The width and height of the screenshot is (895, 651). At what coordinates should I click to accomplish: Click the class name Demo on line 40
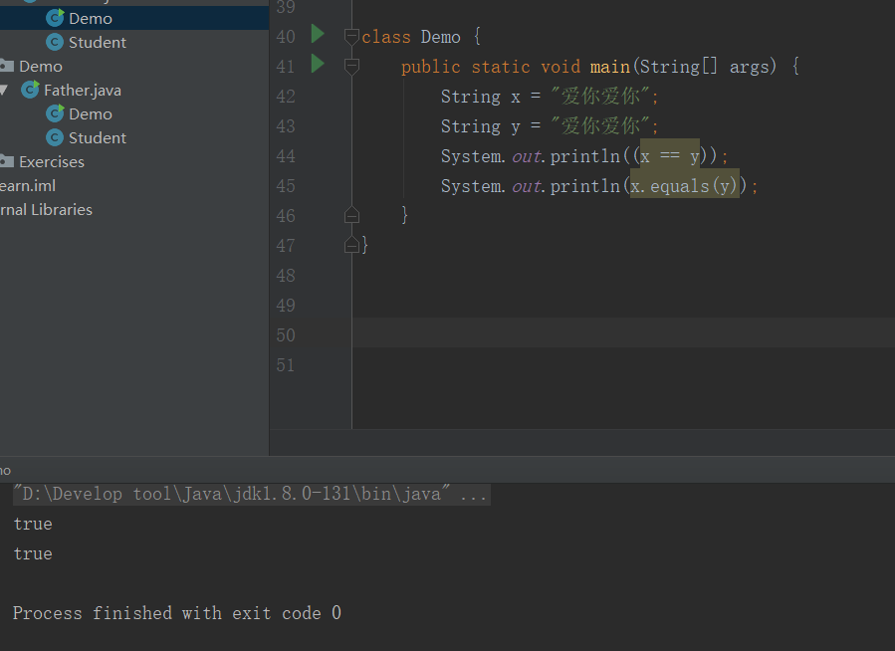pyautogui.click(x=441, y=37)
